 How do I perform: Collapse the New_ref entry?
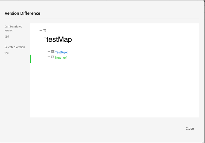coord(49,57)
